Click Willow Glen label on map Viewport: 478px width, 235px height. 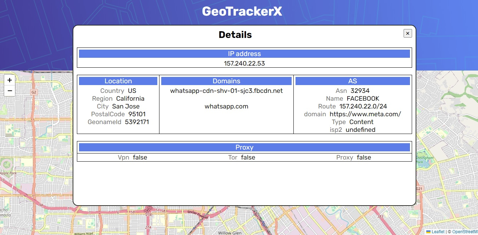tap(230, 233)
